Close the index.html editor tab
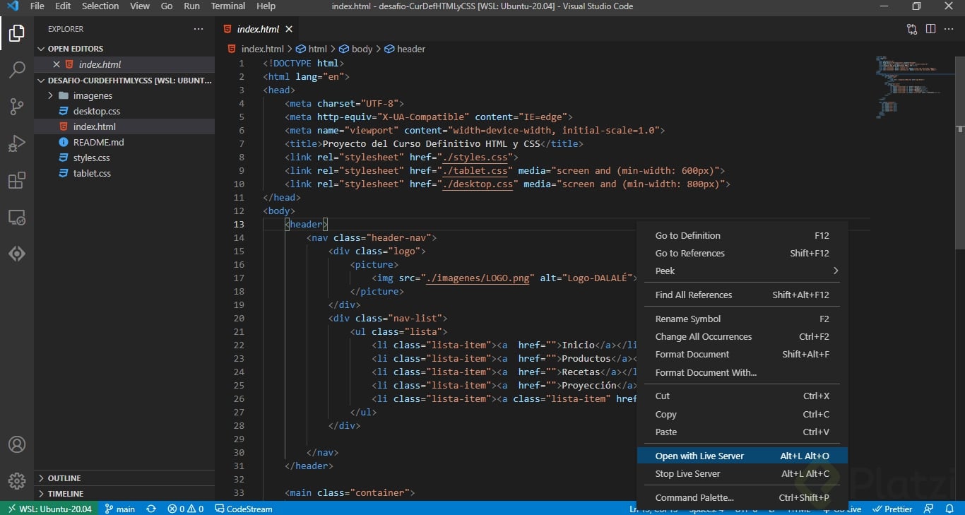 pyautogui.click(x=289, y=29)
